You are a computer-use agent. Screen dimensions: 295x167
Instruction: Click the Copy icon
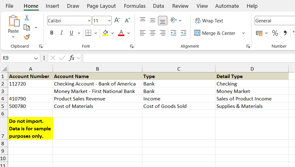(27, 27)
